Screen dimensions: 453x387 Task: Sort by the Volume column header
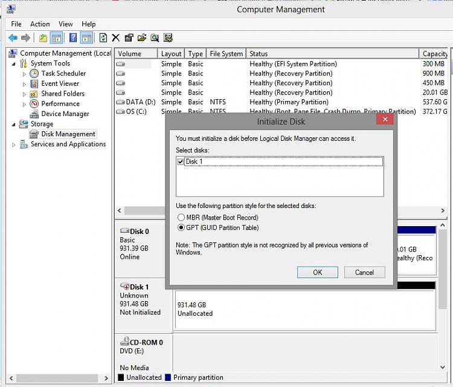pos(136,54)
